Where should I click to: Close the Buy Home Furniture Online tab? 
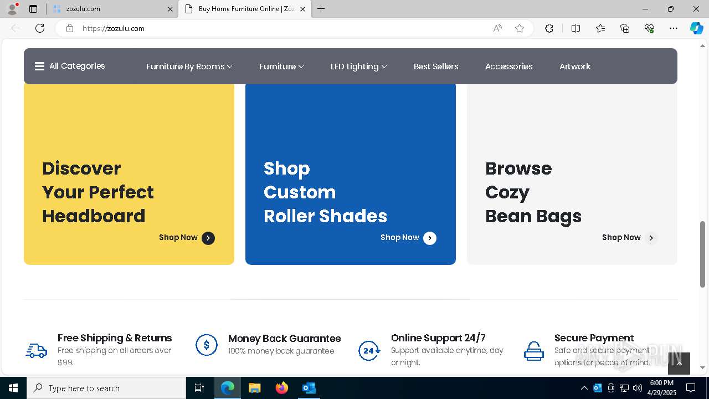coord(302,9)
